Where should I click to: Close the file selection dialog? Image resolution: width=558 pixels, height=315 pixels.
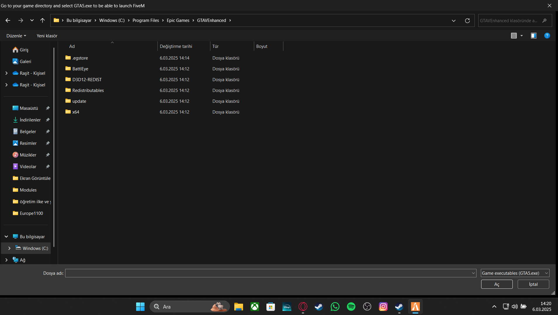point(550,6)
